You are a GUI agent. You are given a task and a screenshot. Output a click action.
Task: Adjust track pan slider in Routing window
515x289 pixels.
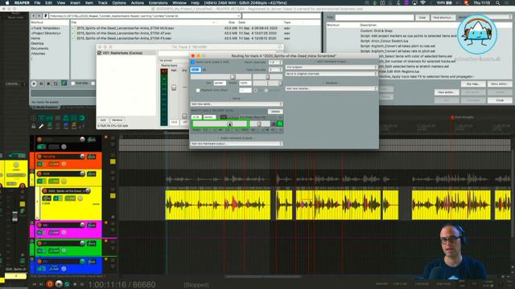(267, 77)
